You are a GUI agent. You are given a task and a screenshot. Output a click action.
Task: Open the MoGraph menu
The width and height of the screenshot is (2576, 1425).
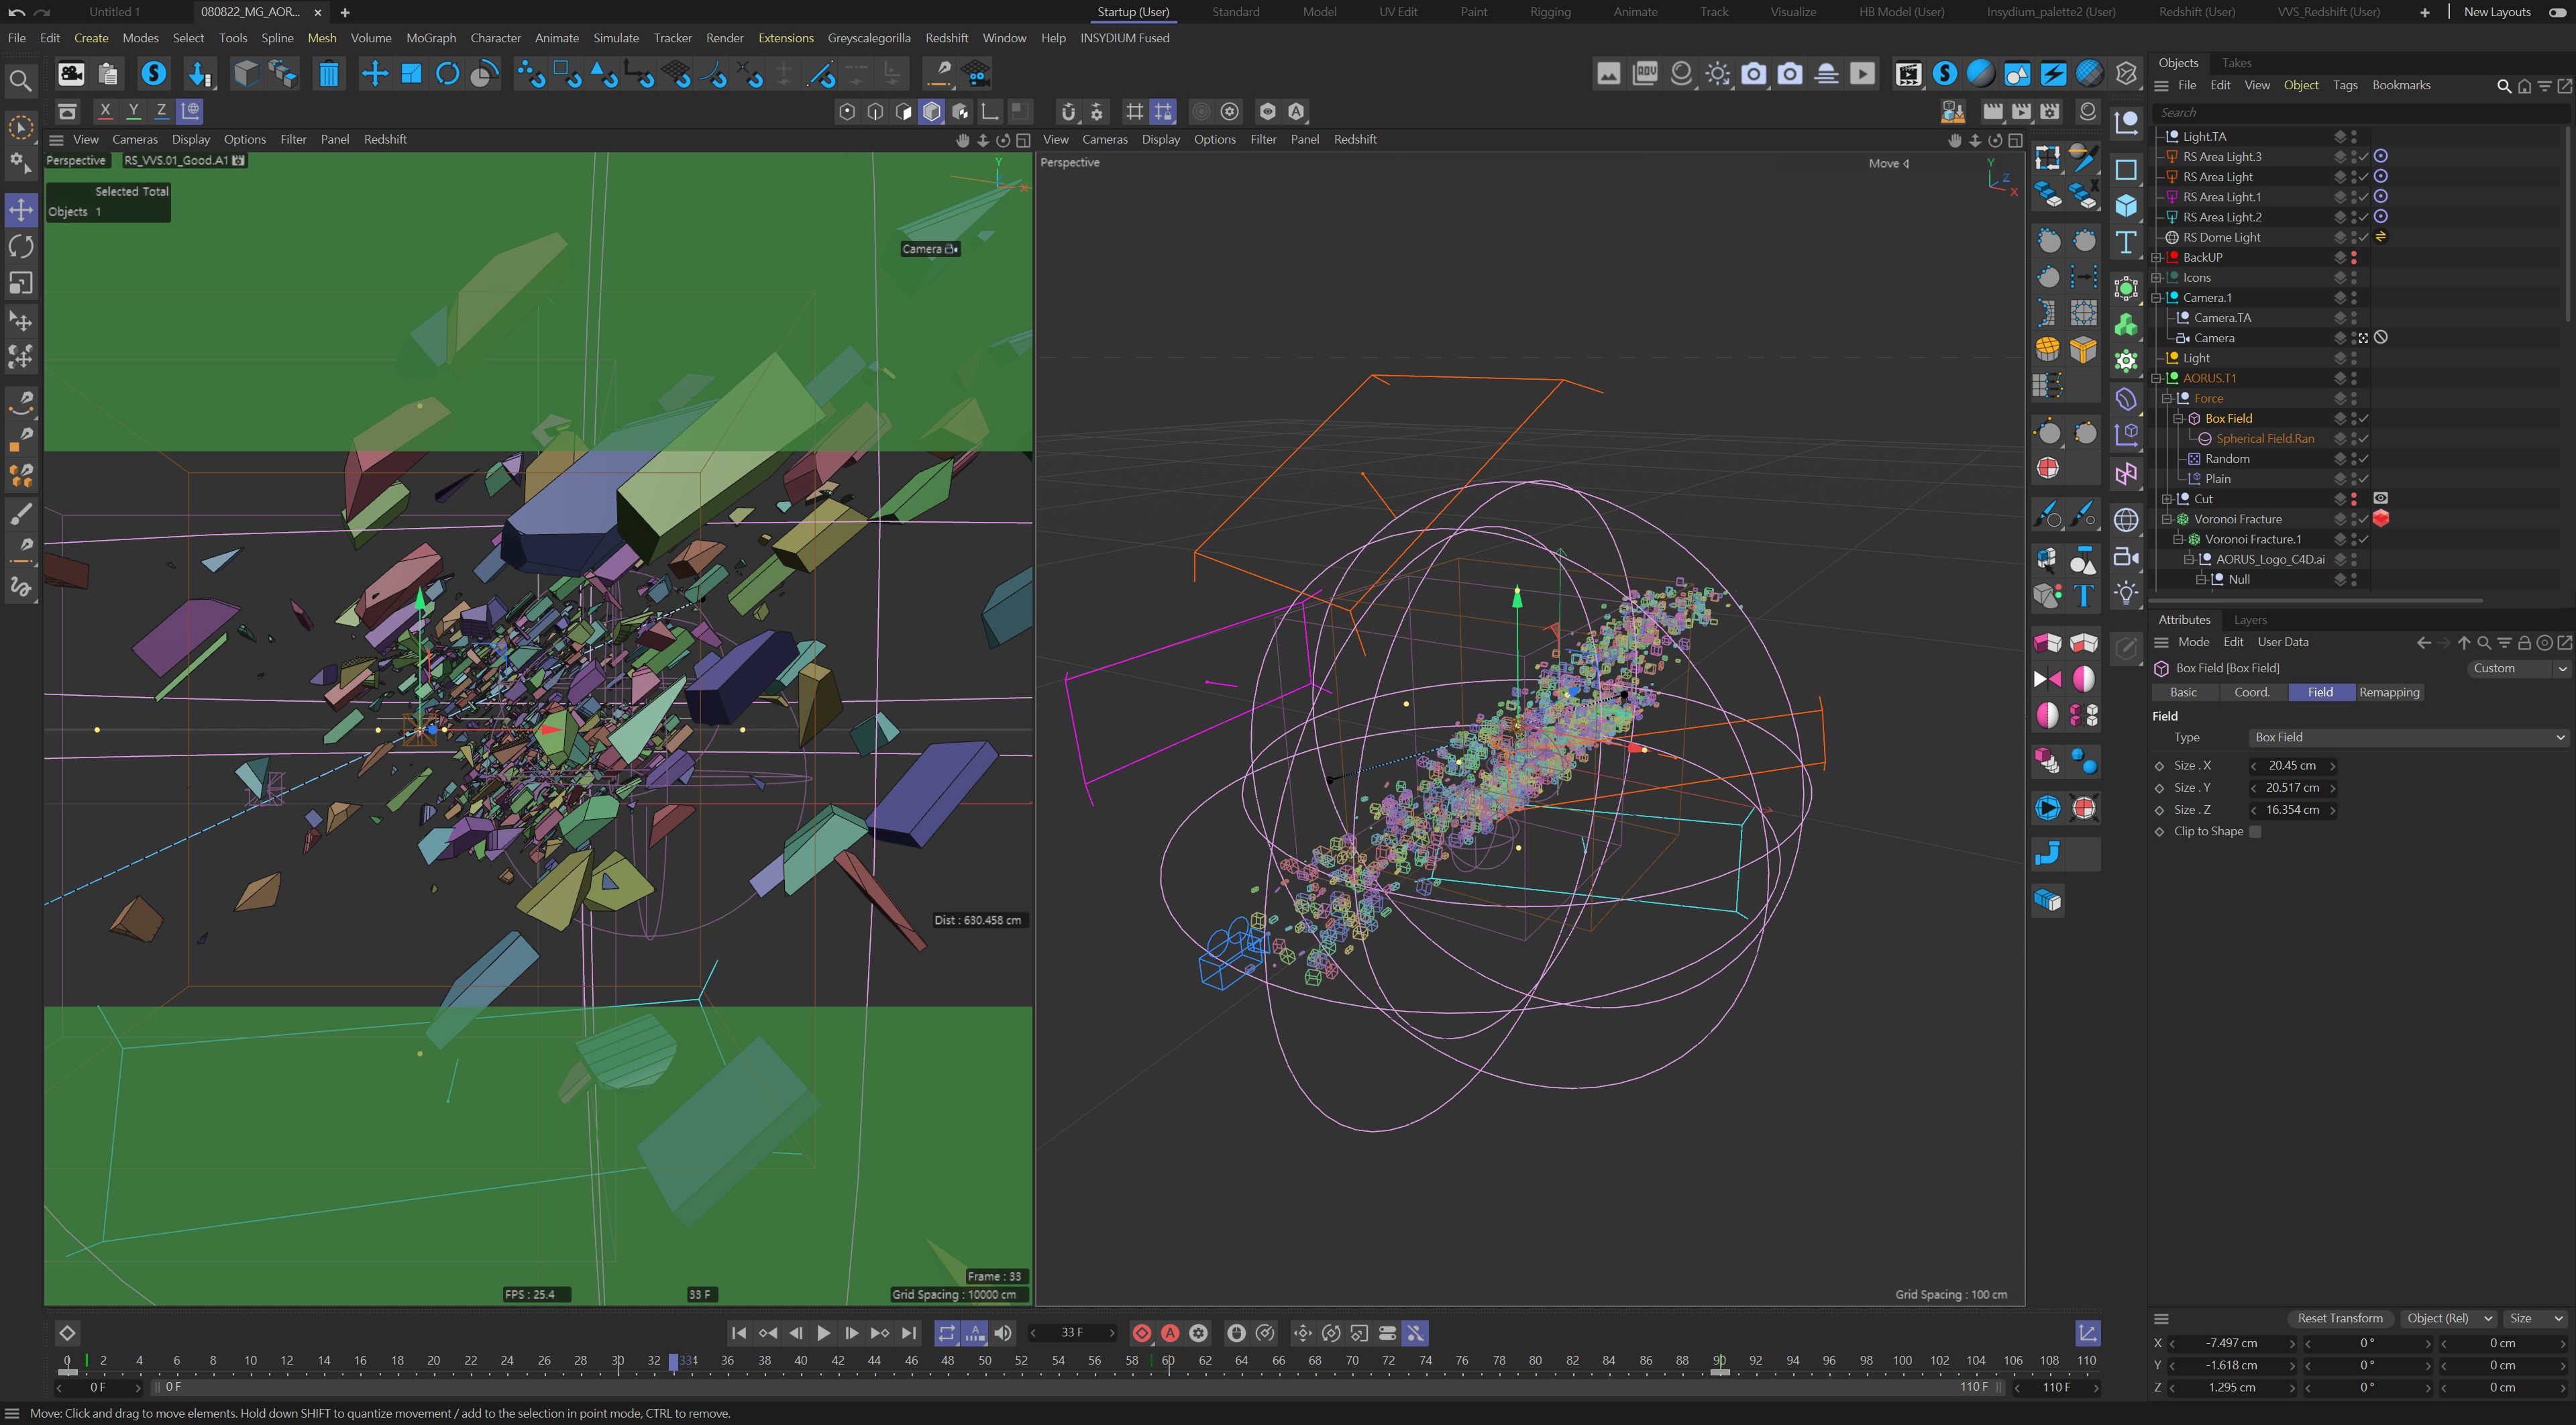430,38
